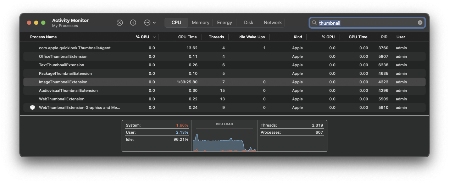Clear the thumbnail search text
The height and width of the screenshot is (183, 449).
(420, 23)
